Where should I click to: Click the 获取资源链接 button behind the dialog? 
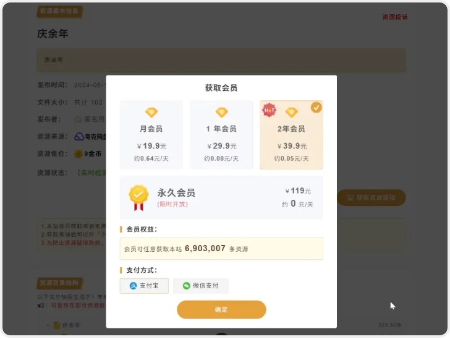(x=371, y=198)
